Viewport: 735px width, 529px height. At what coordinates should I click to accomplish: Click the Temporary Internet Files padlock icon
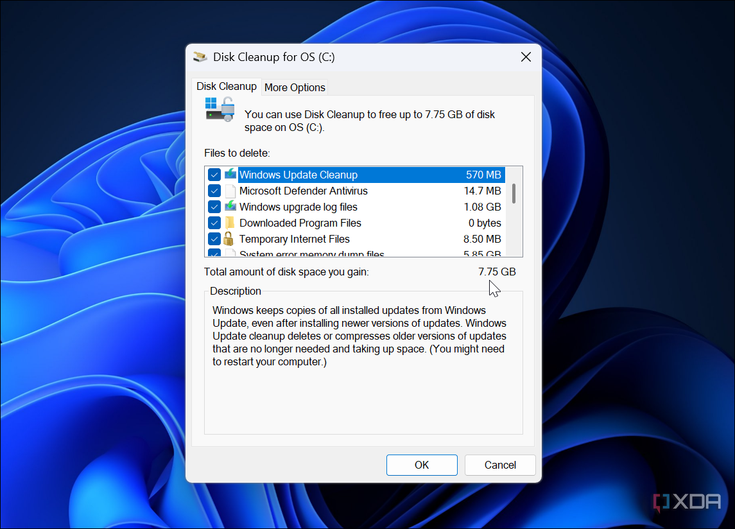(x=229, y=239)
